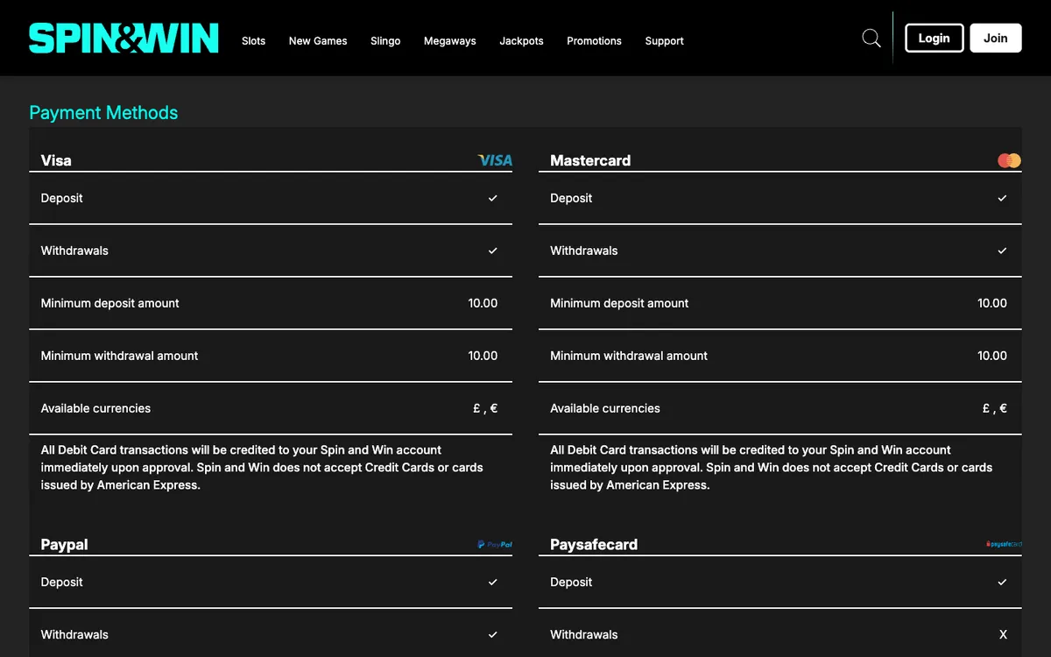The width and height of the screenshot is (1051, 657).
Task: Open the search magnifier icon
Action: coord(871,39)
